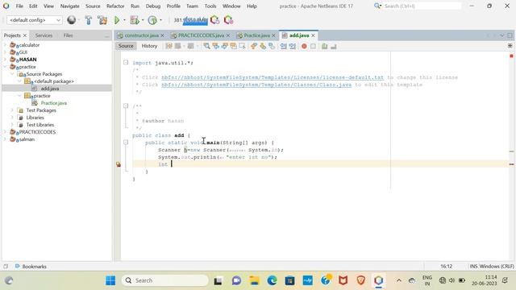Screen dimensions: 516x290
Task: Close the Practice.java editor tab
Action: click(273, 35)
